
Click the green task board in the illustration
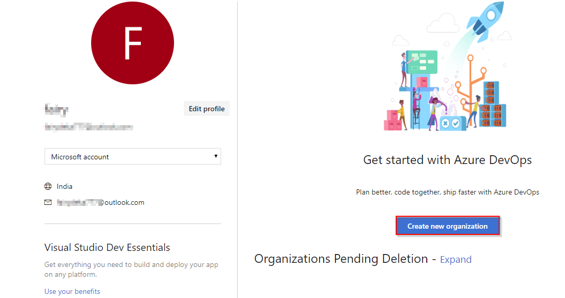point(422,62)
